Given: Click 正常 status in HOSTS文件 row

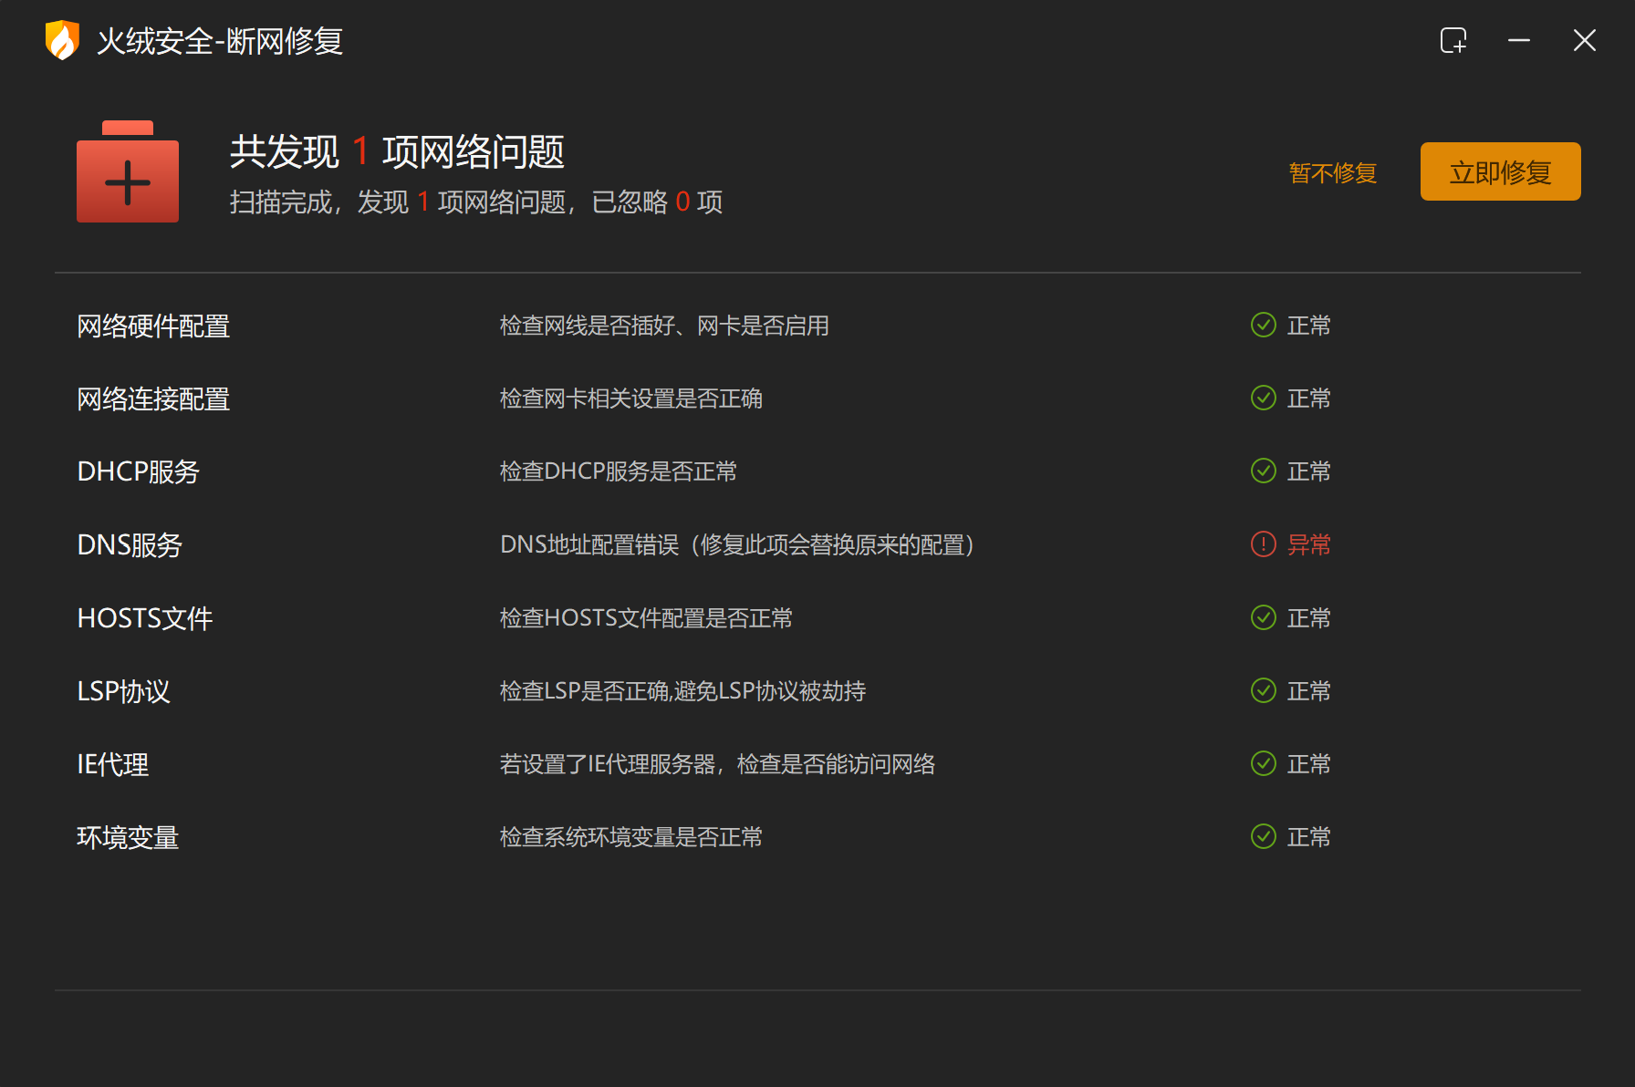Looking at the screenshot, I should 1308,618.
